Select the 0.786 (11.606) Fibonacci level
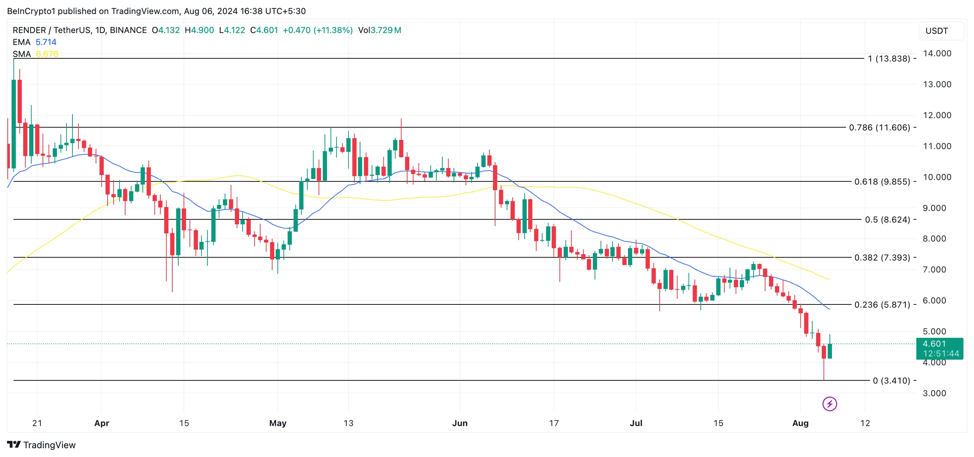 (x=879, y=127)
